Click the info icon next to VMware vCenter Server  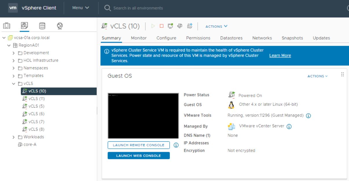289,127
